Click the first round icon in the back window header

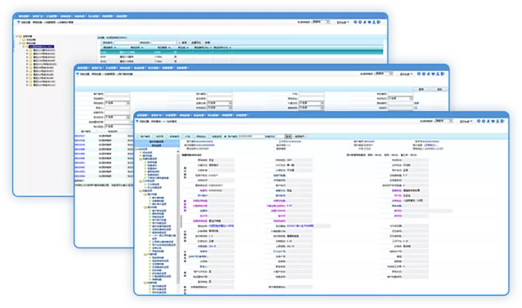point(355,22)
